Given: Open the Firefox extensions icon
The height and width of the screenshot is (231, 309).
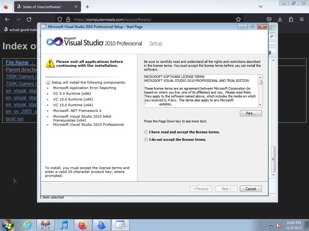Looking at the screenshot, I should tap(291, 20).
